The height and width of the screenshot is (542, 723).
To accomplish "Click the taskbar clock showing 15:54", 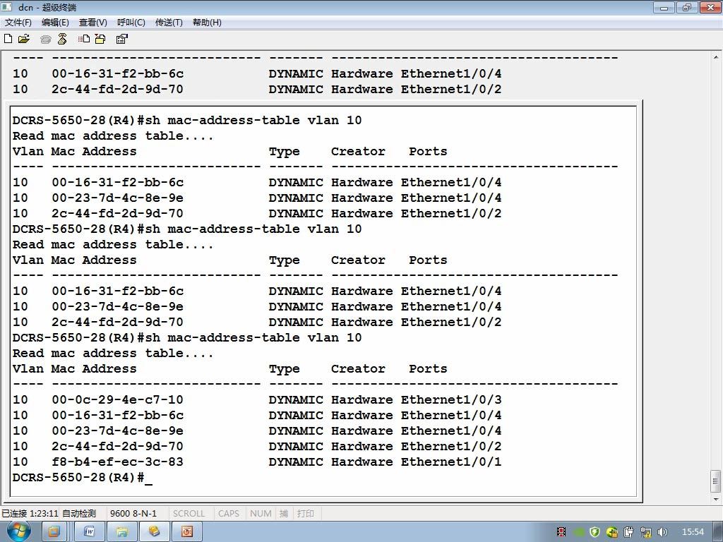I will coord(693,532).
